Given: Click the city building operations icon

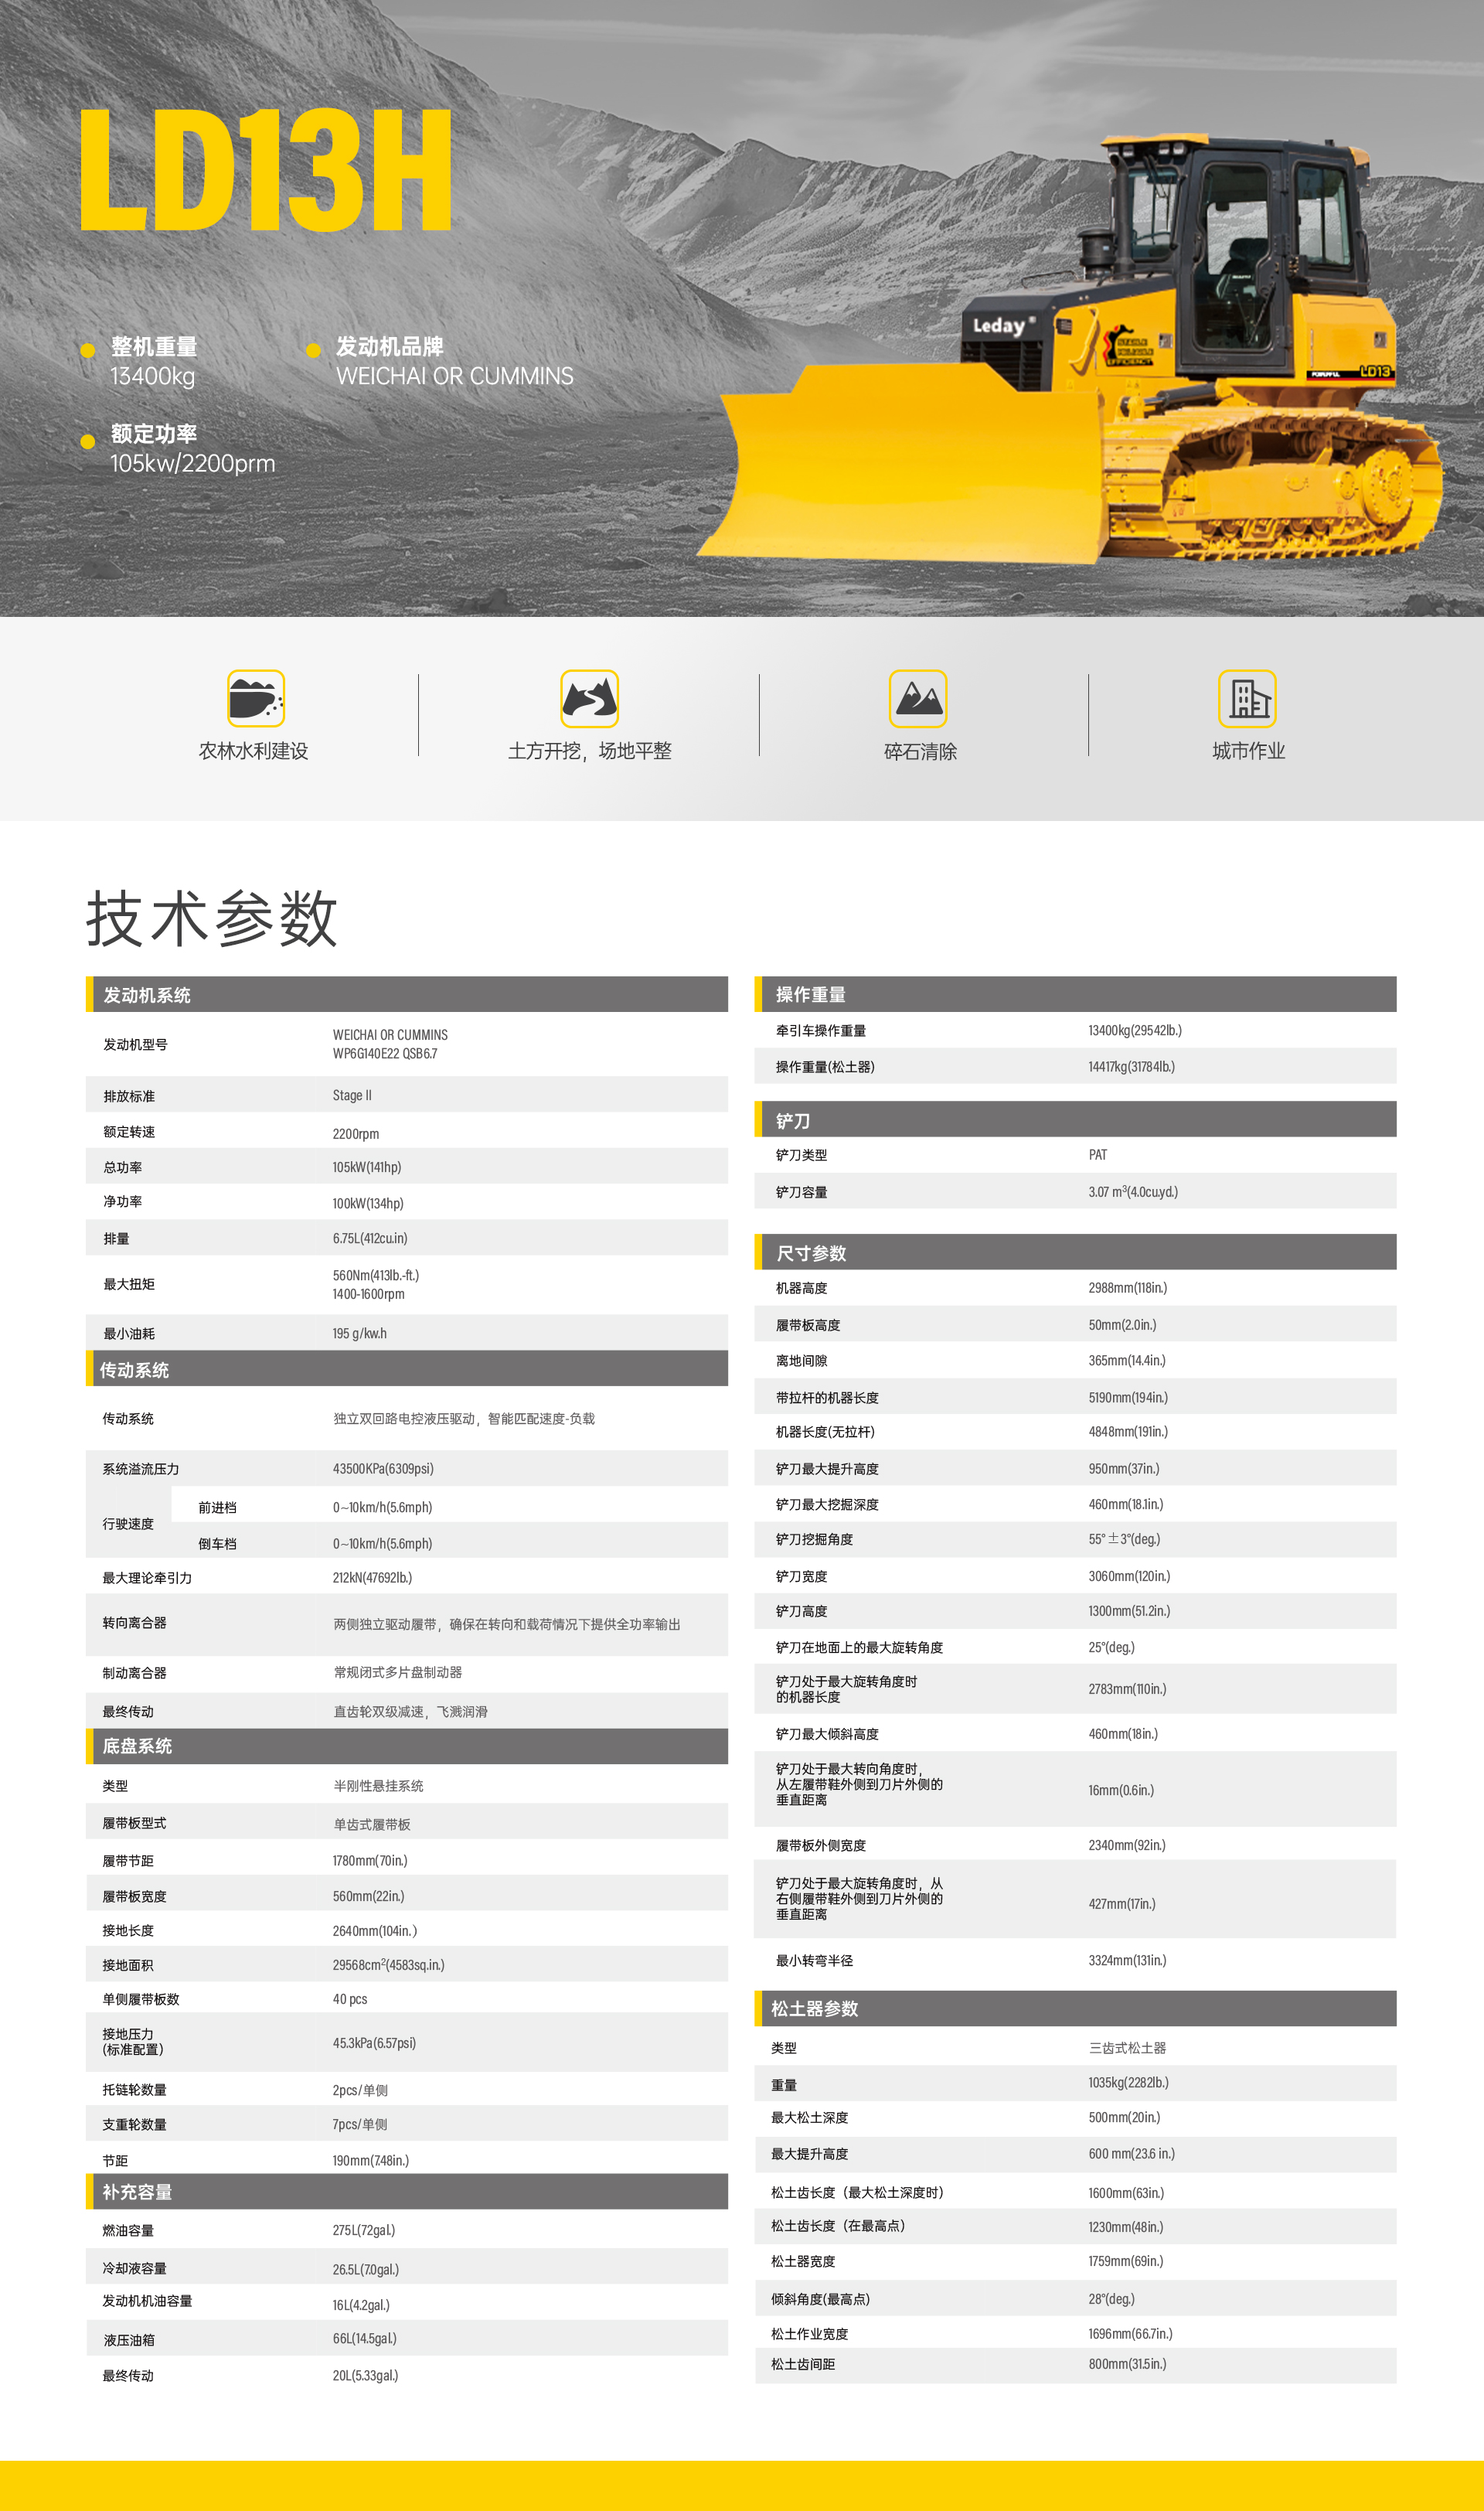Looking at the screenshot, I should point(1247,698).
